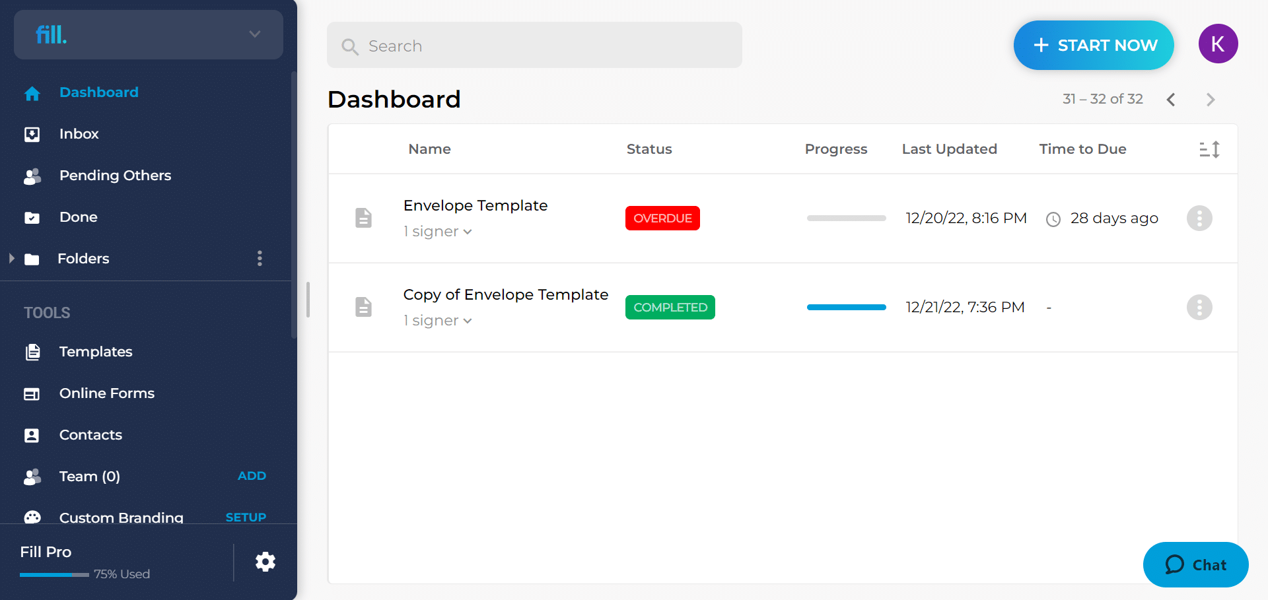
Task: Open the Folders options three-dot menu
Action: [x=260, y=258]
